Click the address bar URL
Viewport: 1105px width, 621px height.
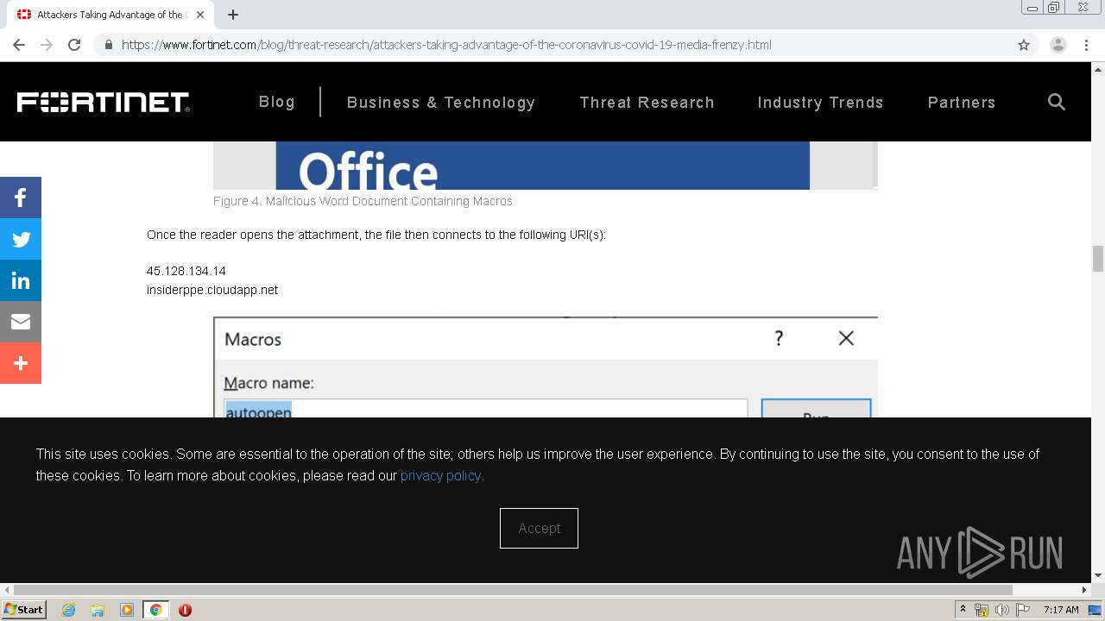click(446, 45)
